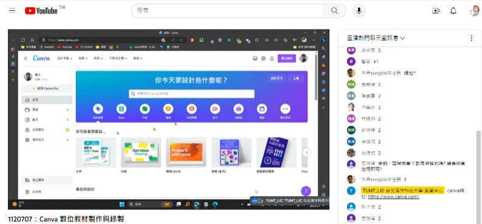Click the 'custom size' button in Canva banner
This screenshot has width=482, height=224.
(x=277, y=78)
